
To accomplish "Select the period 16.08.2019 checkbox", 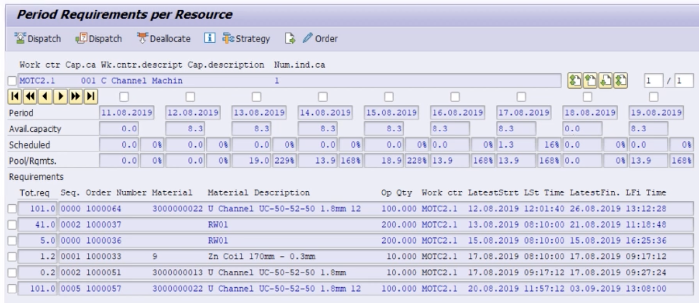I will [455, 97].
